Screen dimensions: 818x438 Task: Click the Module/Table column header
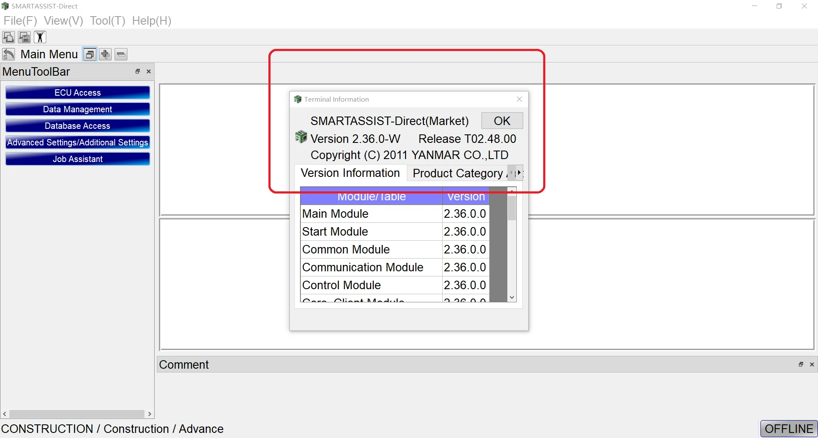point(372,196)
